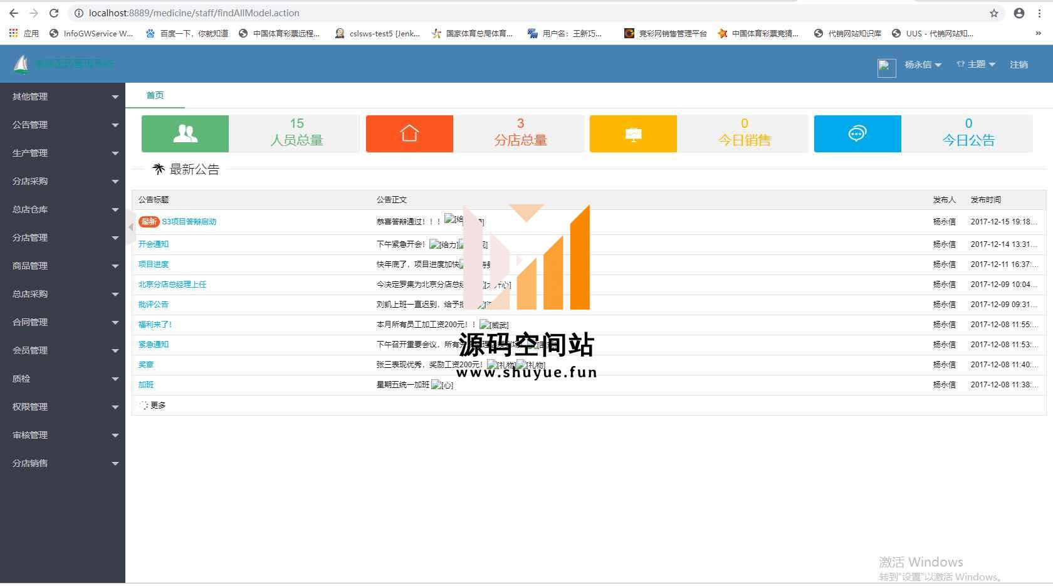Click the 人员总量 count label
Screen dimensions: 1053x586
pos(296,140)
